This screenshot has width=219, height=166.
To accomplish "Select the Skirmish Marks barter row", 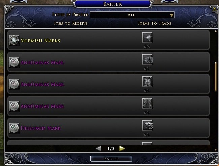I will [x=108, y=40].
